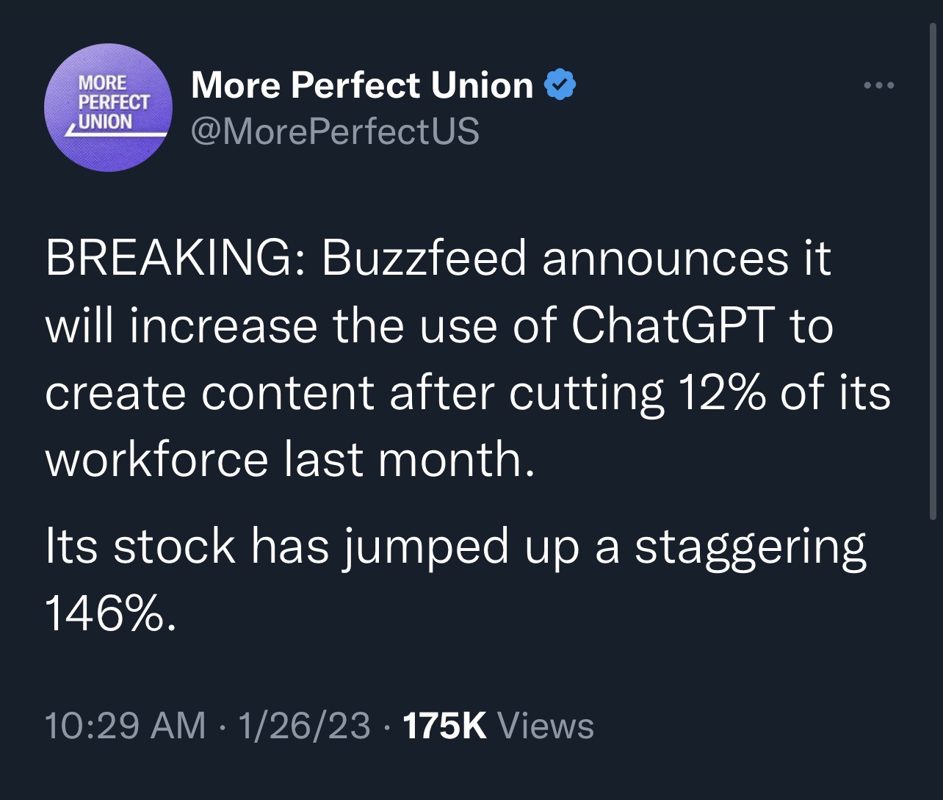The height and width of the screenshot is (800, 943).
Task: Click the scrollbar on the right edge
Action: click(933, 272)
